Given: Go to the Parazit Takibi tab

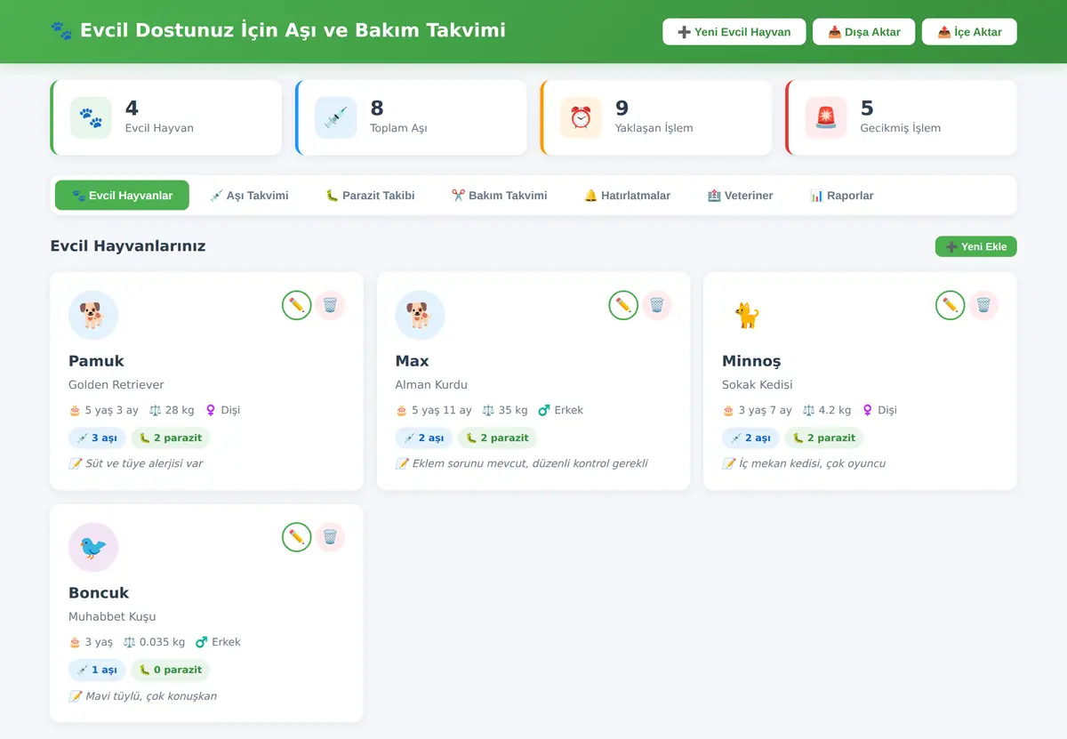Looking at the screenshot, I should coord(370,196).
